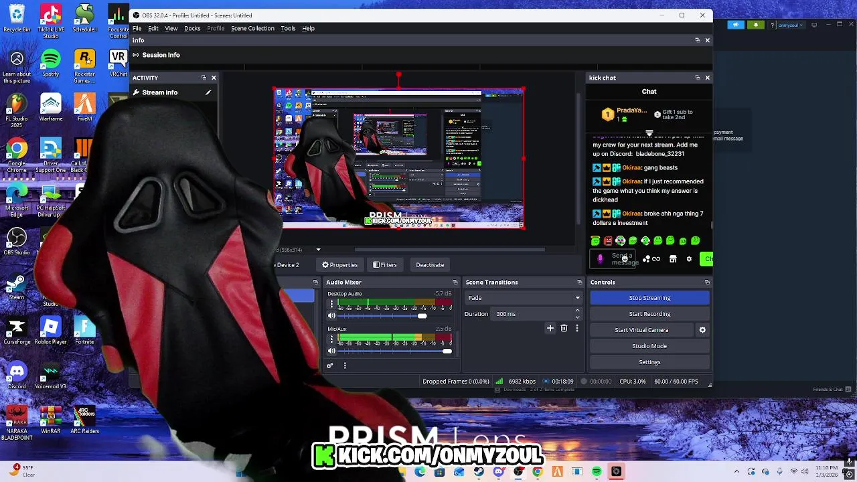Open Audio Mixer advanced audio properties gears icon

[329, 366]
